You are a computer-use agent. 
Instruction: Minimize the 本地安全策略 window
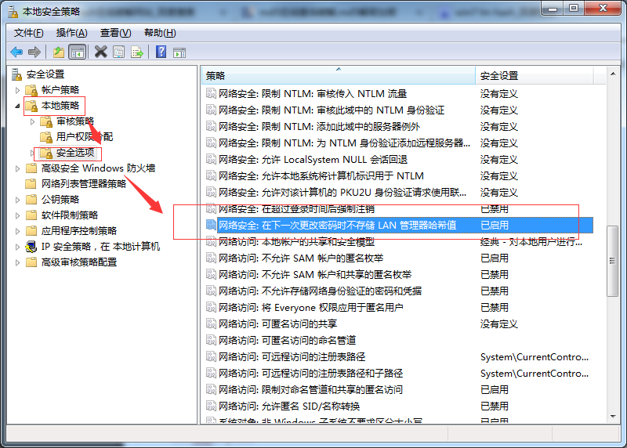[x=553, y=9]
